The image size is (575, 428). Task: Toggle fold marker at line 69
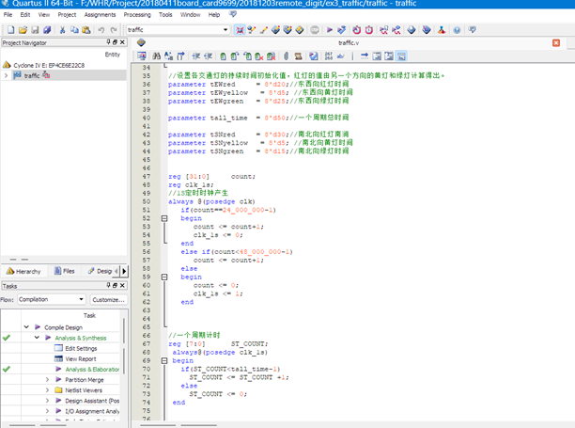coord(164,360)
